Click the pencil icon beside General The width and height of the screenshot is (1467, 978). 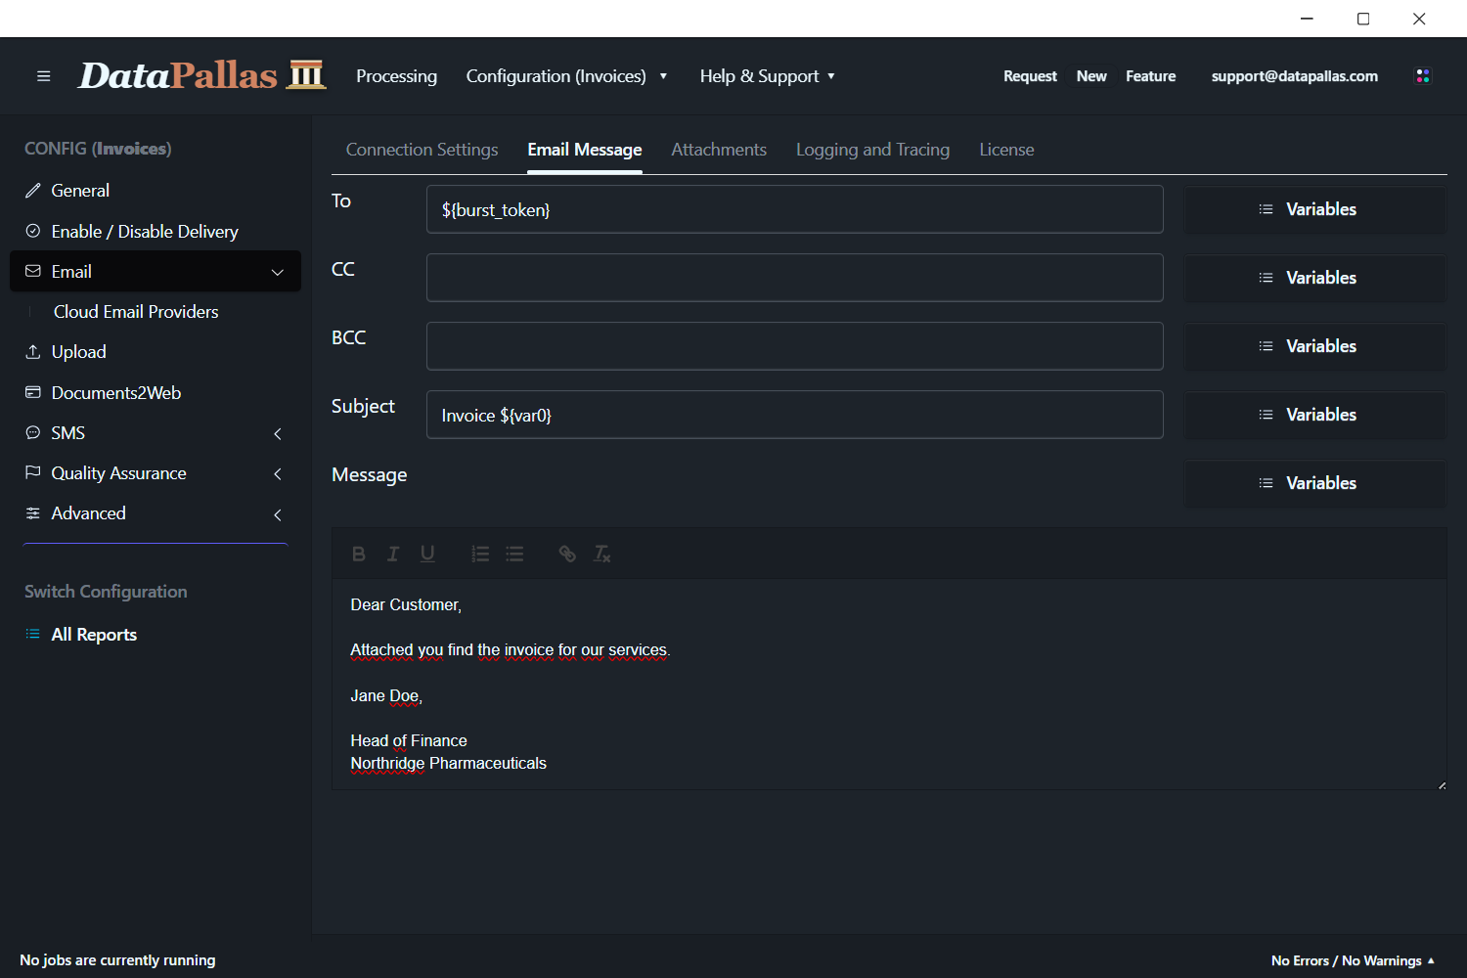tap(33, 191)
